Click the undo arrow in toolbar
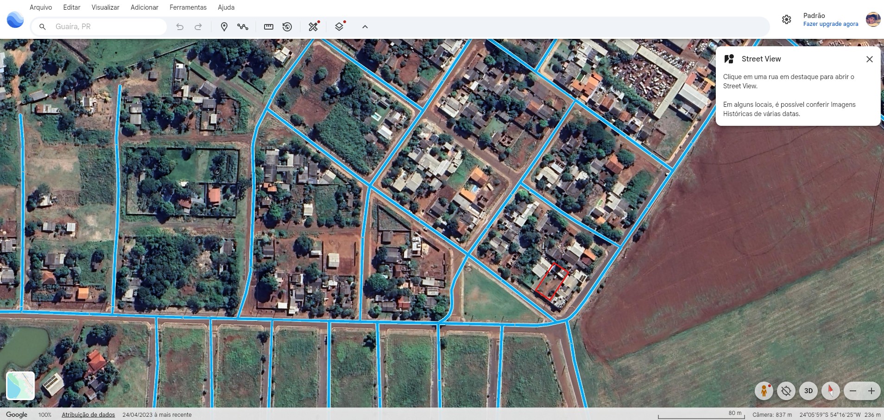 click(x=180, y=27)
